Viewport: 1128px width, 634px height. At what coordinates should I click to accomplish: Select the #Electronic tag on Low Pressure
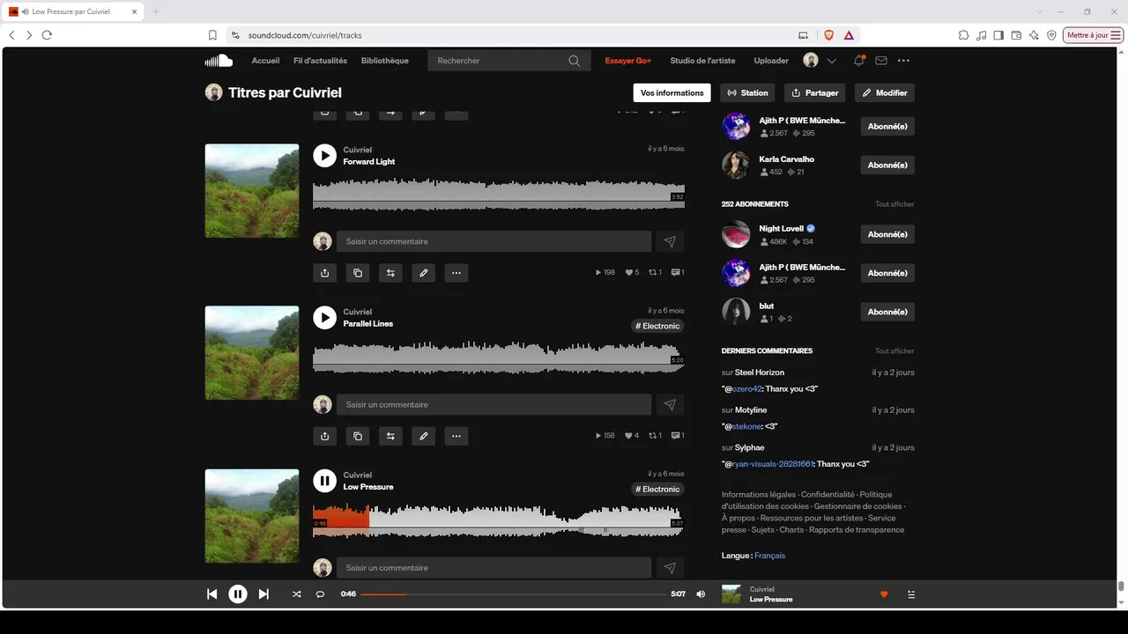657,489
